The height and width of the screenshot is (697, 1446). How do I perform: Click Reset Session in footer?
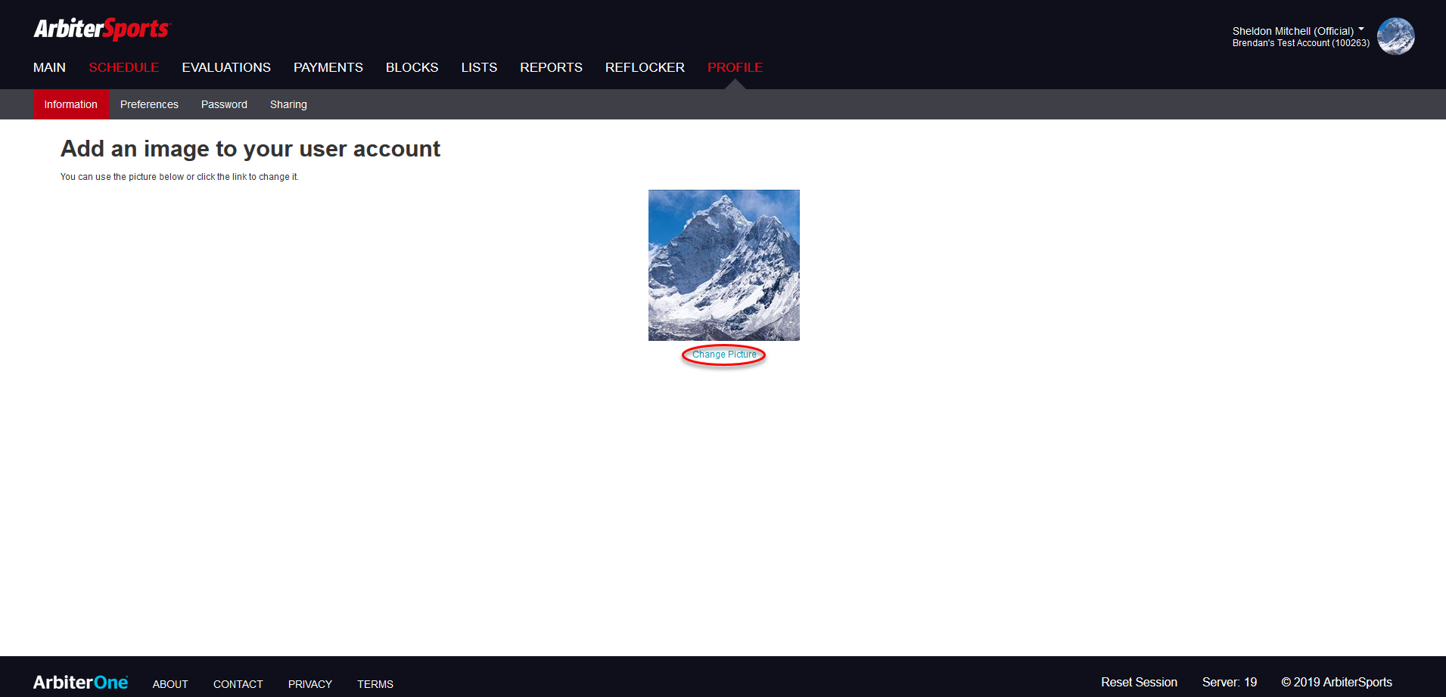[1139, 682]
